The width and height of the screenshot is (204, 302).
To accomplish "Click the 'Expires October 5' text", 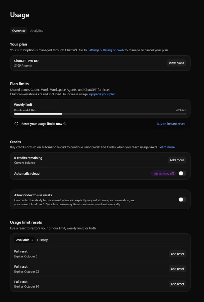I will (26, 256).
